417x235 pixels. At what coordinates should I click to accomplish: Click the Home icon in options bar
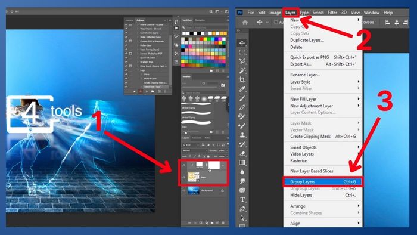click(x=245, y=23)
